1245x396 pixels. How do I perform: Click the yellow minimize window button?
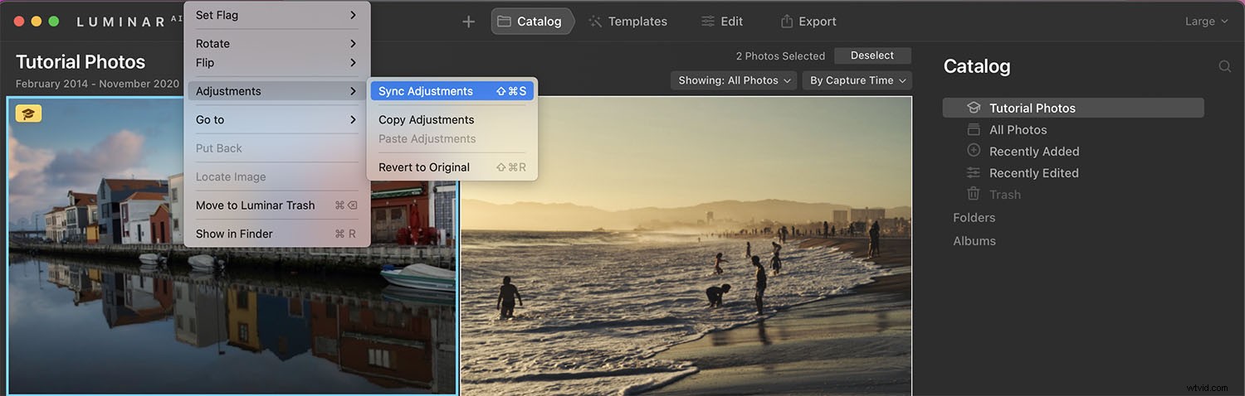pyautogui.click(x=36, y=22)
